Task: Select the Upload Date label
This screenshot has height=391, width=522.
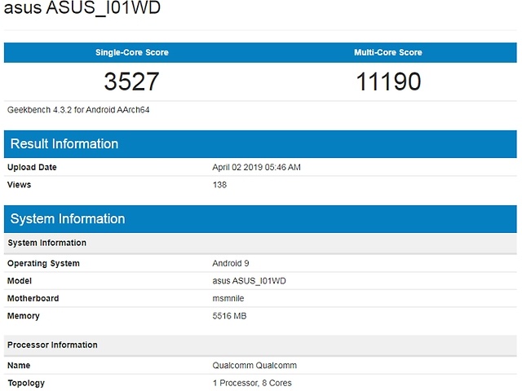Action: (x=32, y=167)
